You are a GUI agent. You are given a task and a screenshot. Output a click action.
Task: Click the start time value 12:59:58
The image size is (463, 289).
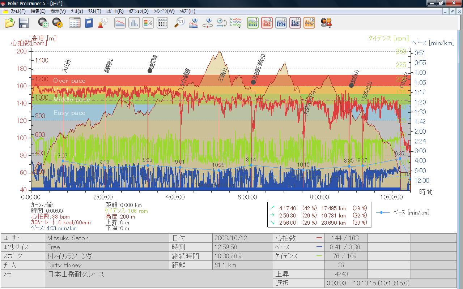click(242, 247)
